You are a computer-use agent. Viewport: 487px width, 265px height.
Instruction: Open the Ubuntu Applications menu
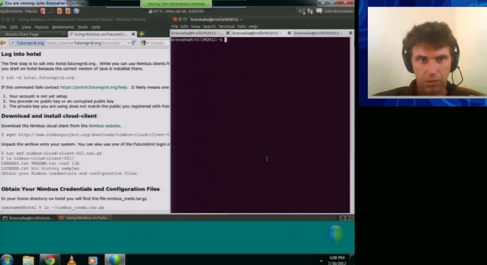click(11, 11)
